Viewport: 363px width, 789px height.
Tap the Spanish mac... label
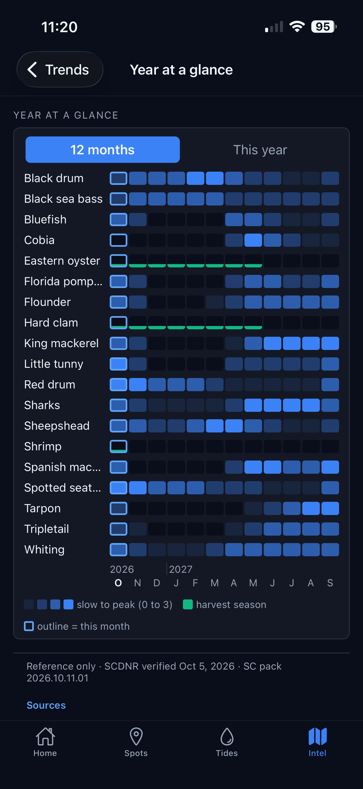tap(62, 467)
